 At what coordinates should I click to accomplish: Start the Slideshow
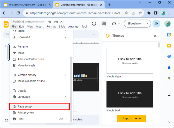[x=134, y=24]
